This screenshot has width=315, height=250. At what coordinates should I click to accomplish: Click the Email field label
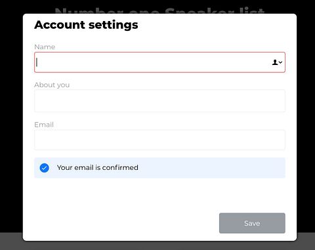point(44,125)
